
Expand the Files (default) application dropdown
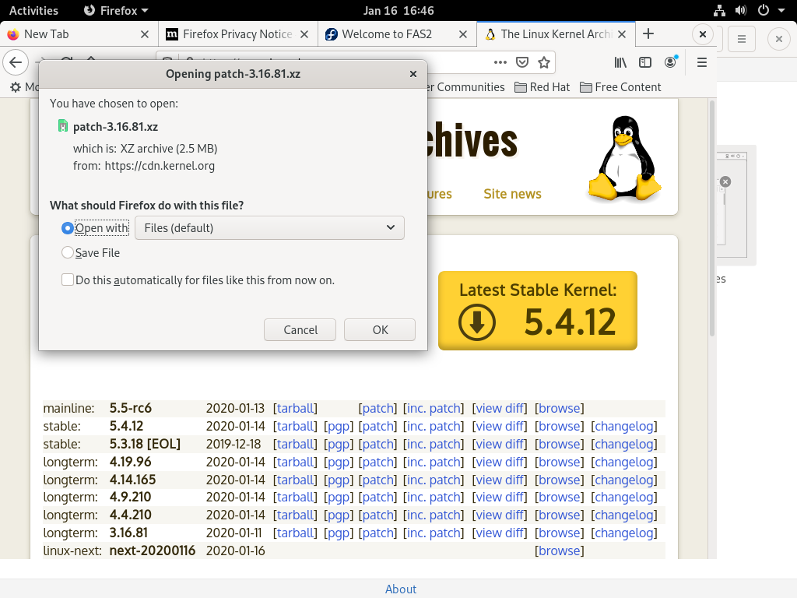point(269,228)
